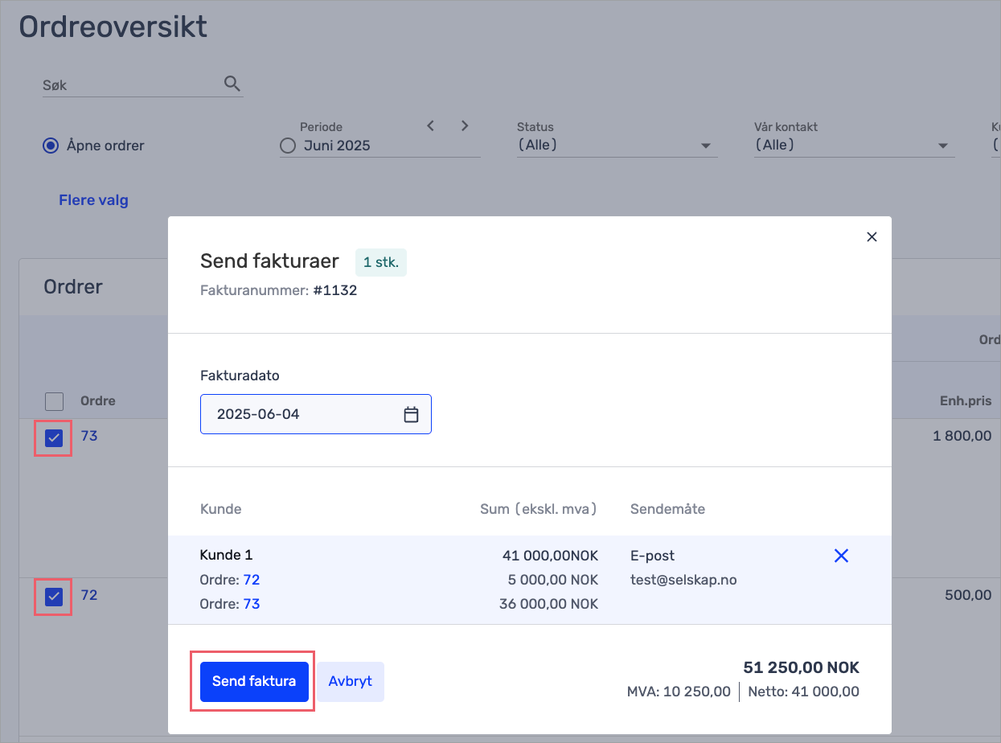
Task: Click the Avbryt button
Action: coord(351,681)
